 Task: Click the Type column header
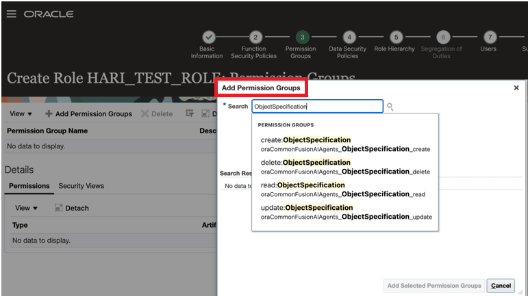click(x=20, y=225)
